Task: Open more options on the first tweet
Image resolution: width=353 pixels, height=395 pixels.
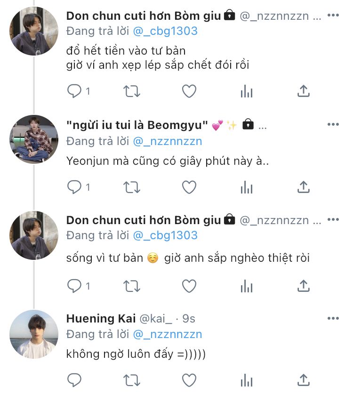Action: click(333, 16)
